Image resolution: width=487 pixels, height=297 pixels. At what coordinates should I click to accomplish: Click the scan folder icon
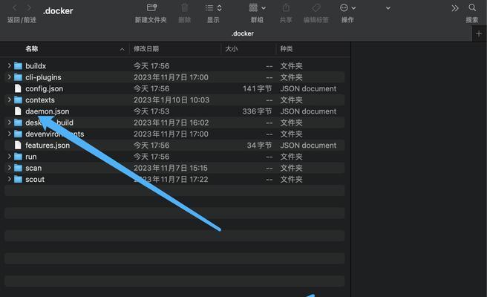coord(18,168)
